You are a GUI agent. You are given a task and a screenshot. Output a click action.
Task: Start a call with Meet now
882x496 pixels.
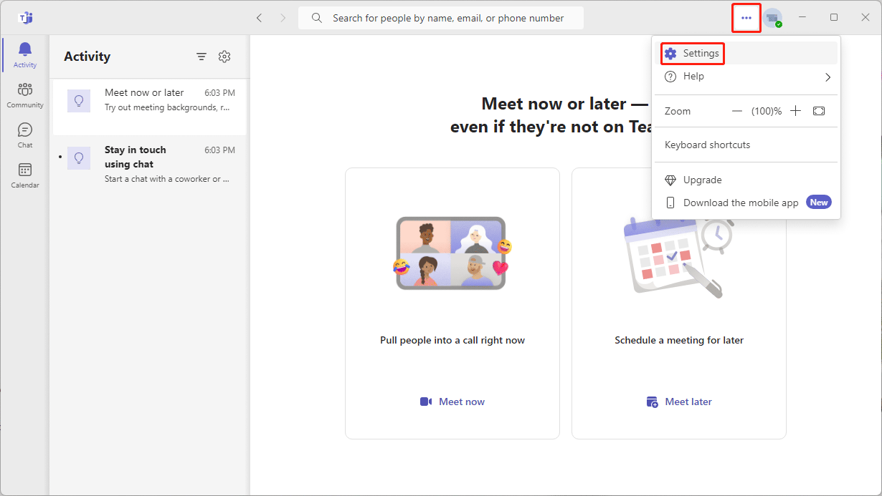point(452,402)
